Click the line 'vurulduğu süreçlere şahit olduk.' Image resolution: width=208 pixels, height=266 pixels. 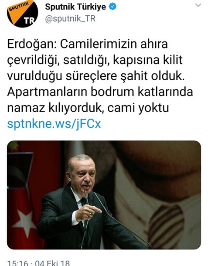click(95, 76)
